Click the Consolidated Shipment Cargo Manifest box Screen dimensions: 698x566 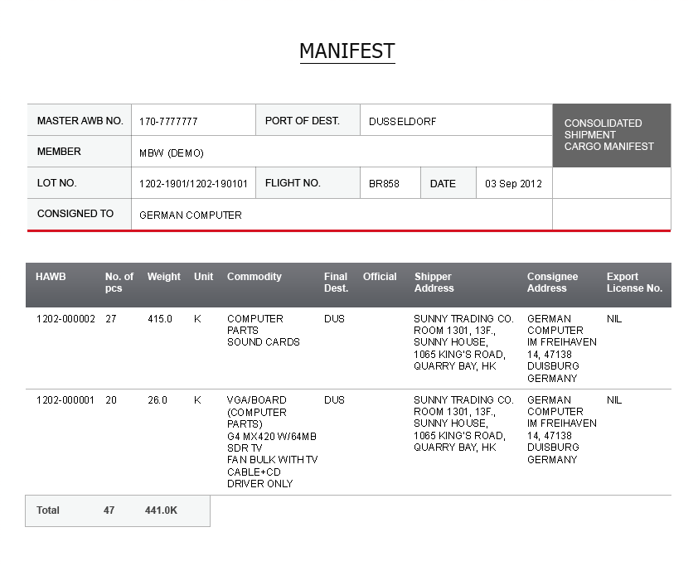[x=612, y=135]
